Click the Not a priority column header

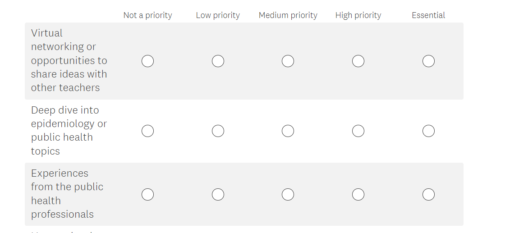click(147, 15)
